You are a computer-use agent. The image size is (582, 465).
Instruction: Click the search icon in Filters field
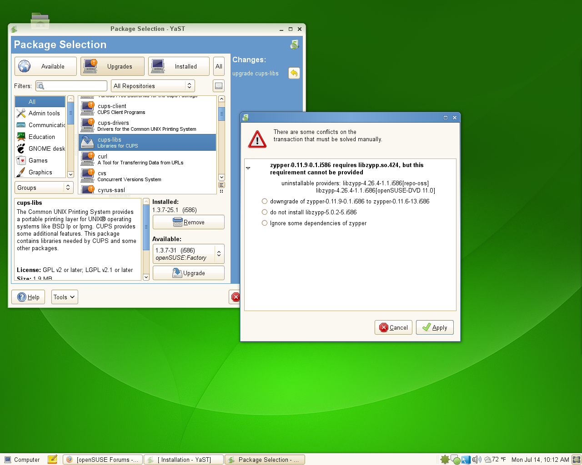(x=40, y=86)
